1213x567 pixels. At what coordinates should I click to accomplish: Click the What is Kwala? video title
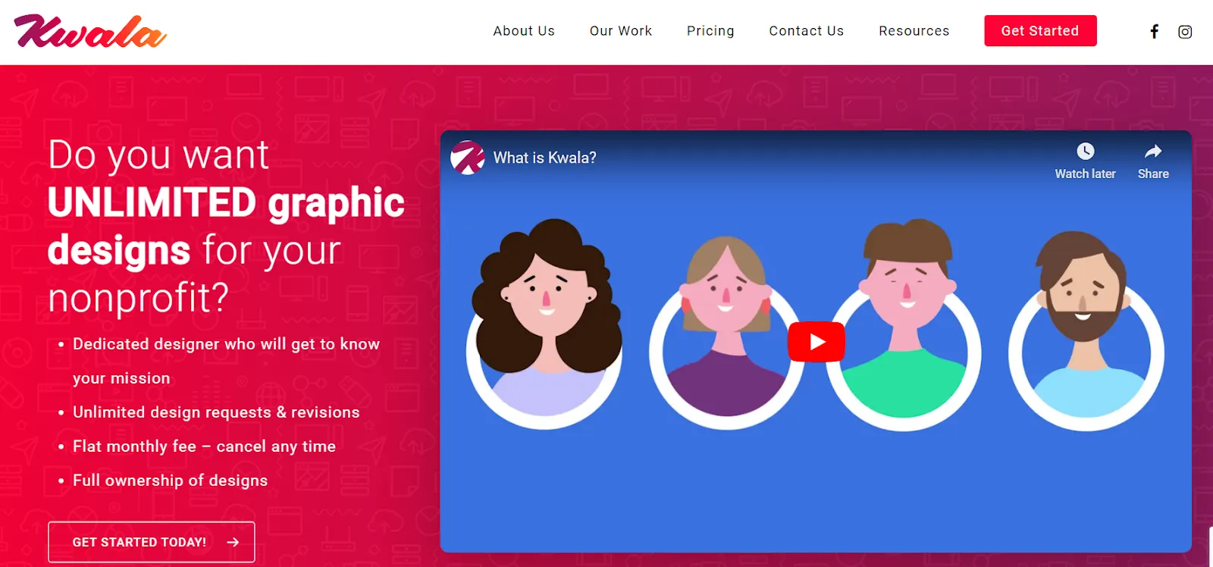point(545,158)
